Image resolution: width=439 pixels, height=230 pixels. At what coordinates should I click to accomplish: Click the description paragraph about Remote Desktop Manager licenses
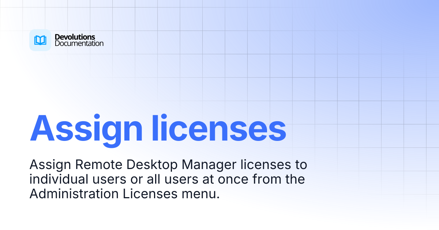168,179
